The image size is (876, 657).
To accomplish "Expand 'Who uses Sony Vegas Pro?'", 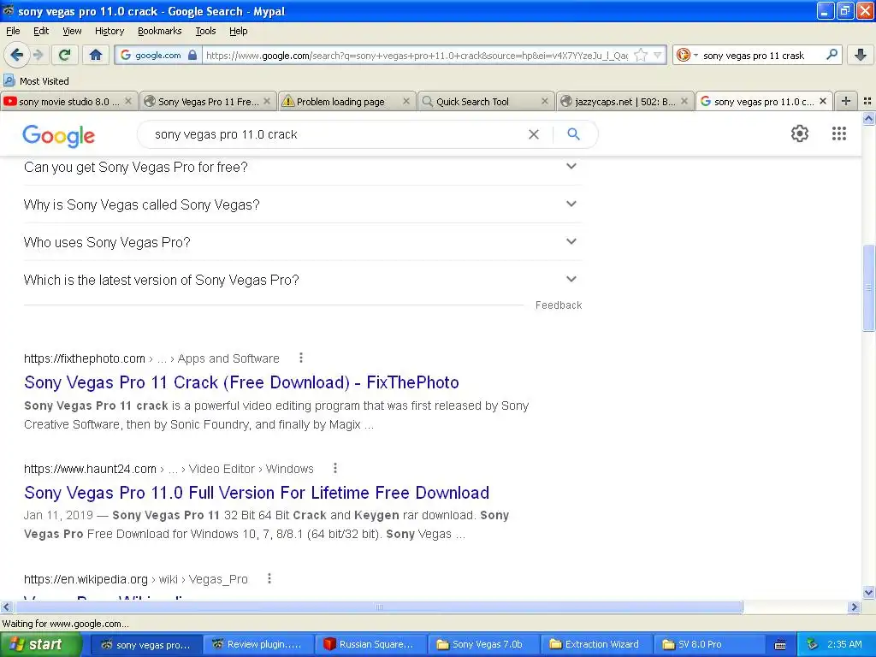I will [302, 242].
